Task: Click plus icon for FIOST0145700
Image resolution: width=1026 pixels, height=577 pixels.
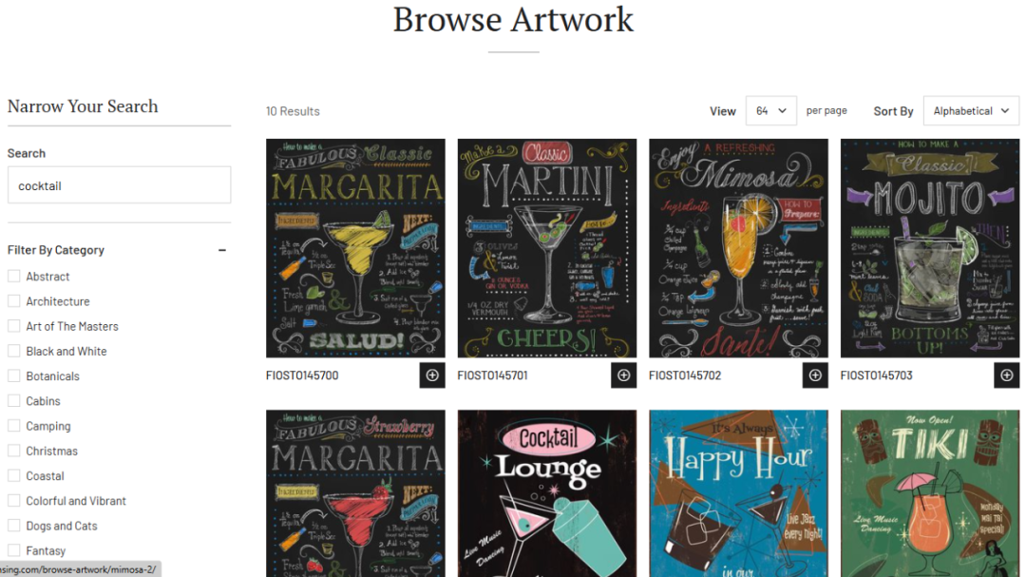Action: (x=432, y=375)
